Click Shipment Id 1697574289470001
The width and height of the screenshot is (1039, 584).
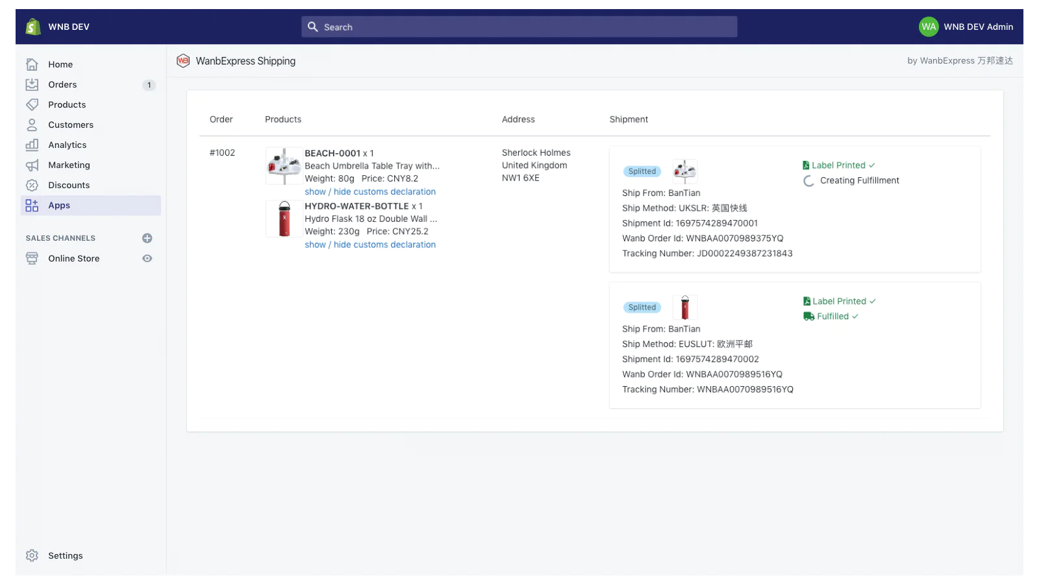point(690,223)
